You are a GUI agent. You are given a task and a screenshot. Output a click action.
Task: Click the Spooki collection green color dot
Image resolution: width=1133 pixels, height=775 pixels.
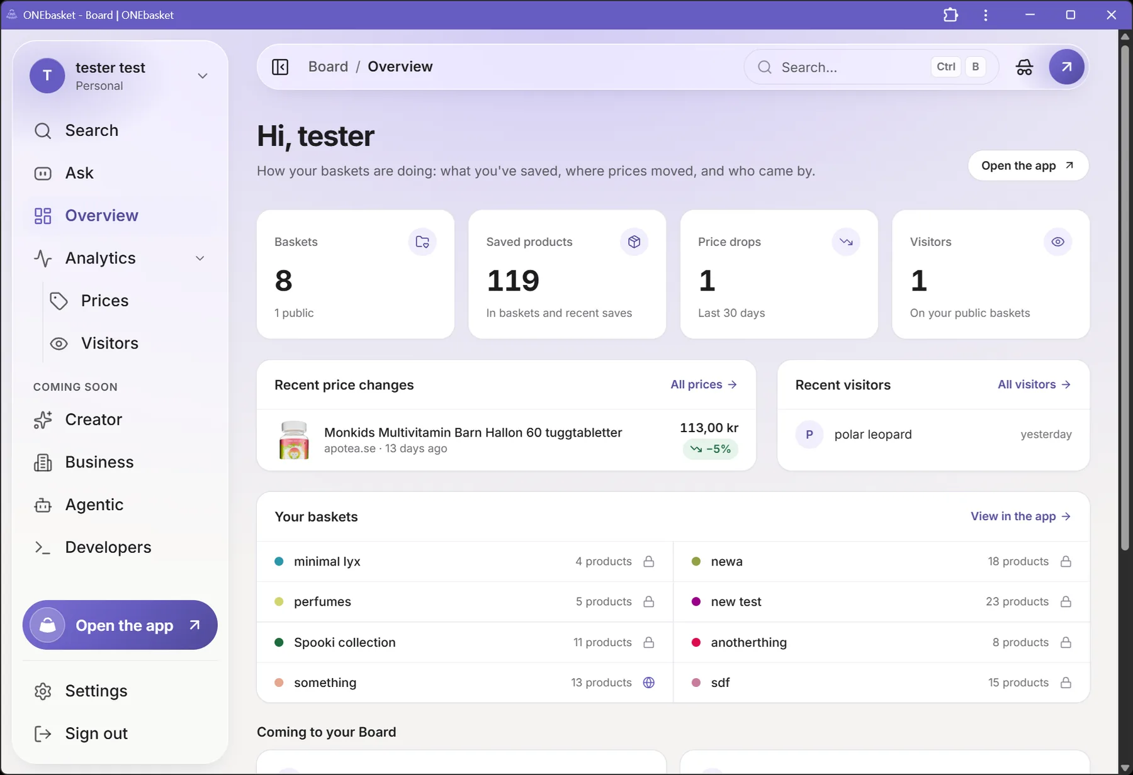[279, 642]
